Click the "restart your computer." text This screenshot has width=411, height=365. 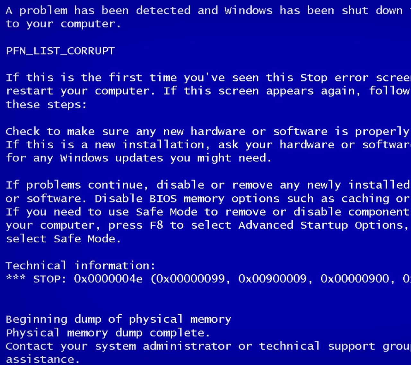(80, 91)
